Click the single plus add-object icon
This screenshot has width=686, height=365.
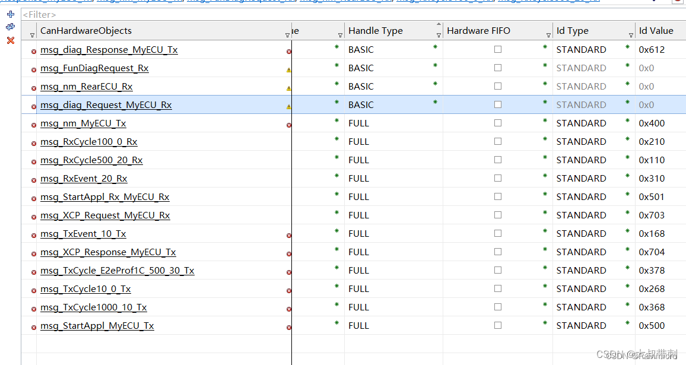(11, 14)
